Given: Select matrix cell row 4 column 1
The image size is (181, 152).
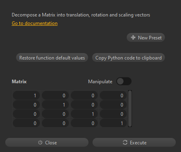Looking at the screenshot, I should tap(27, 123).
